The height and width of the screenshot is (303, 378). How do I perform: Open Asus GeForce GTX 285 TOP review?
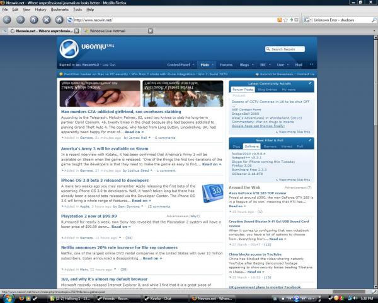(x=258, y=193)
